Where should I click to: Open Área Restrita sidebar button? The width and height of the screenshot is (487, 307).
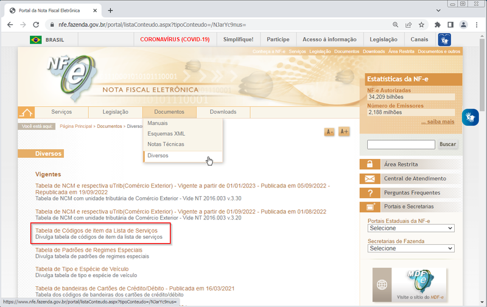(x=411, y=164)
